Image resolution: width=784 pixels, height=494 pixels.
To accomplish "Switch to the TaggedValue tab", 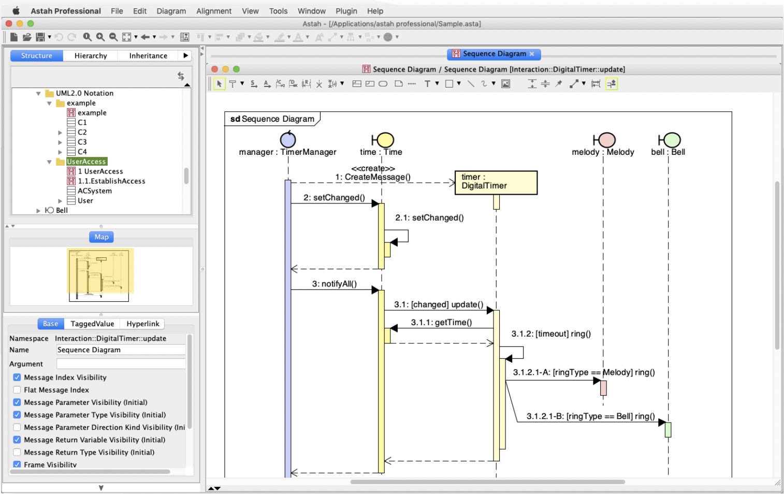I will click(92, 324).
